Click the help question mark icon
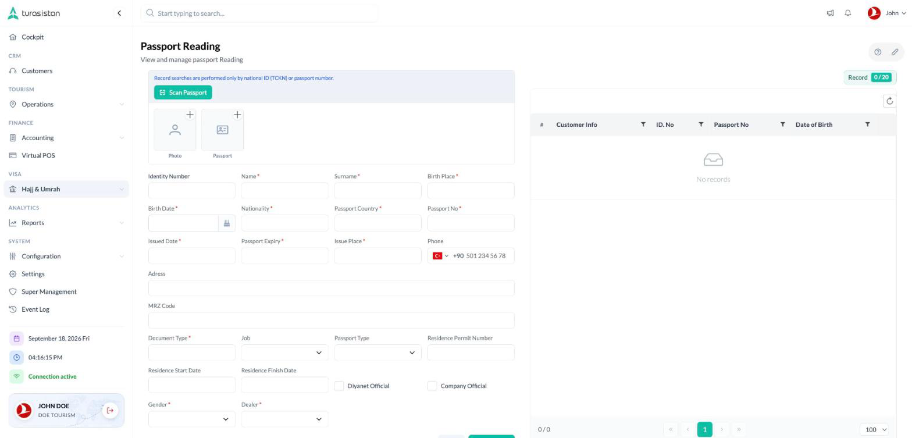912x438 pixels. click(x=878, y=52)
